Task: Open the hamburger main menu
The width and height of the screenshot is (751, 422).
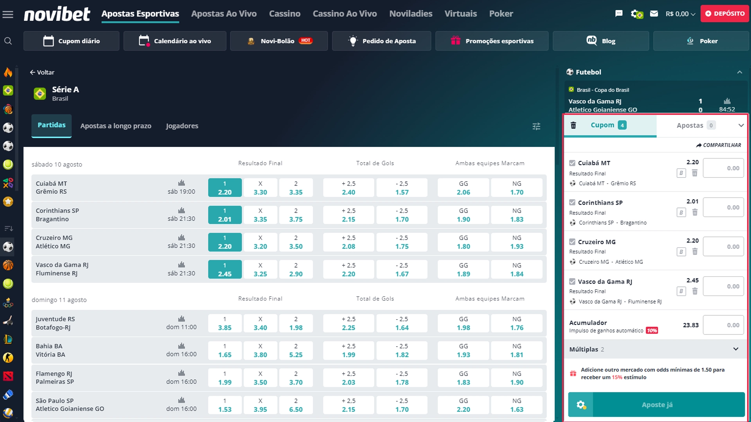Action: click(x=8, y=14)
